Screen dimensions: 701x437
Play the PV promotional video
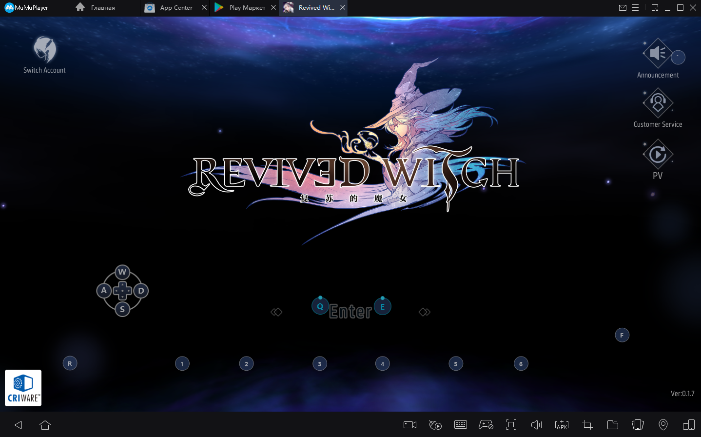click(x=657, y=155)
